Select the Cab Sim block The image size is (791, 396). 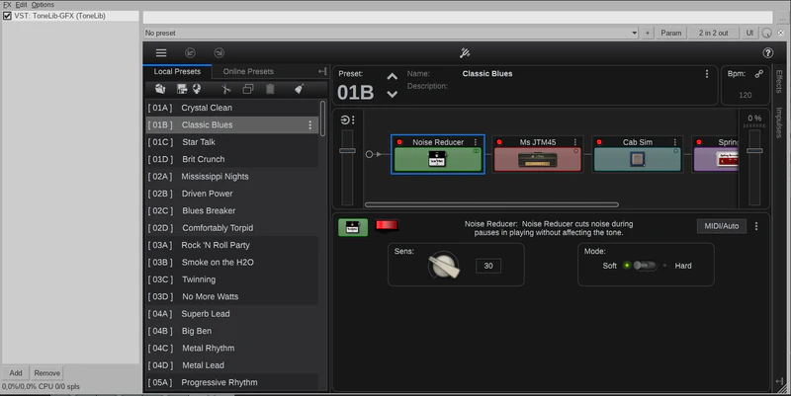(x=637, y=155)
